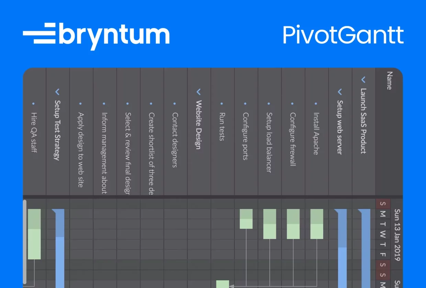
Task: Click the Wednesday 'W' day header cell
Action: (x=383, y=234)
